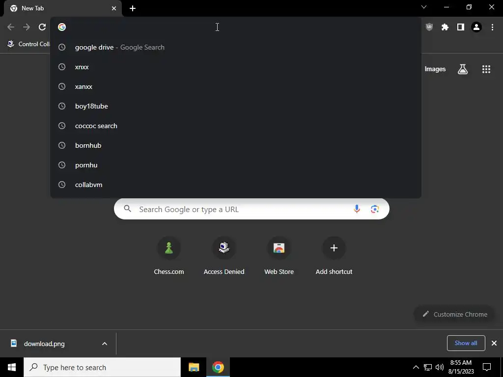Screen dimensions: 503x377
Task: Click the Google logo icon in the address bar
Action: tap(62, 27)
